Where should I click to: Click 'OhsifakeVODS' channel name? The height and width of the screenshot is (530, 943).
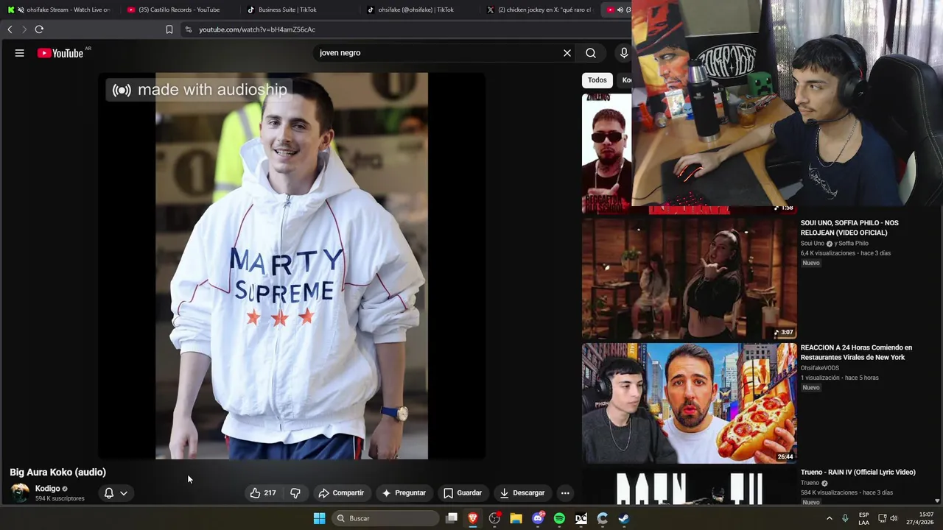pos(820,368)
